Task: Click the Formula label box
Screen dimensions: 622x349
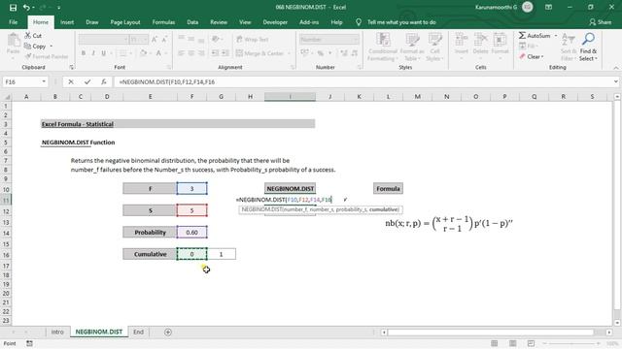Action: point(388,189)
